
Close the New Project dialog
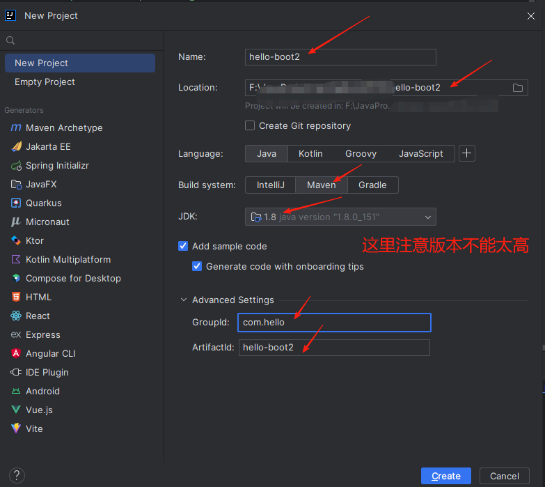click(531, 16)
